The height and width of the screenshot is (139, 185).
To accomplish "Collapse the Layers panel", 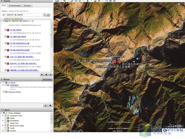I will [x=1, y=110].
